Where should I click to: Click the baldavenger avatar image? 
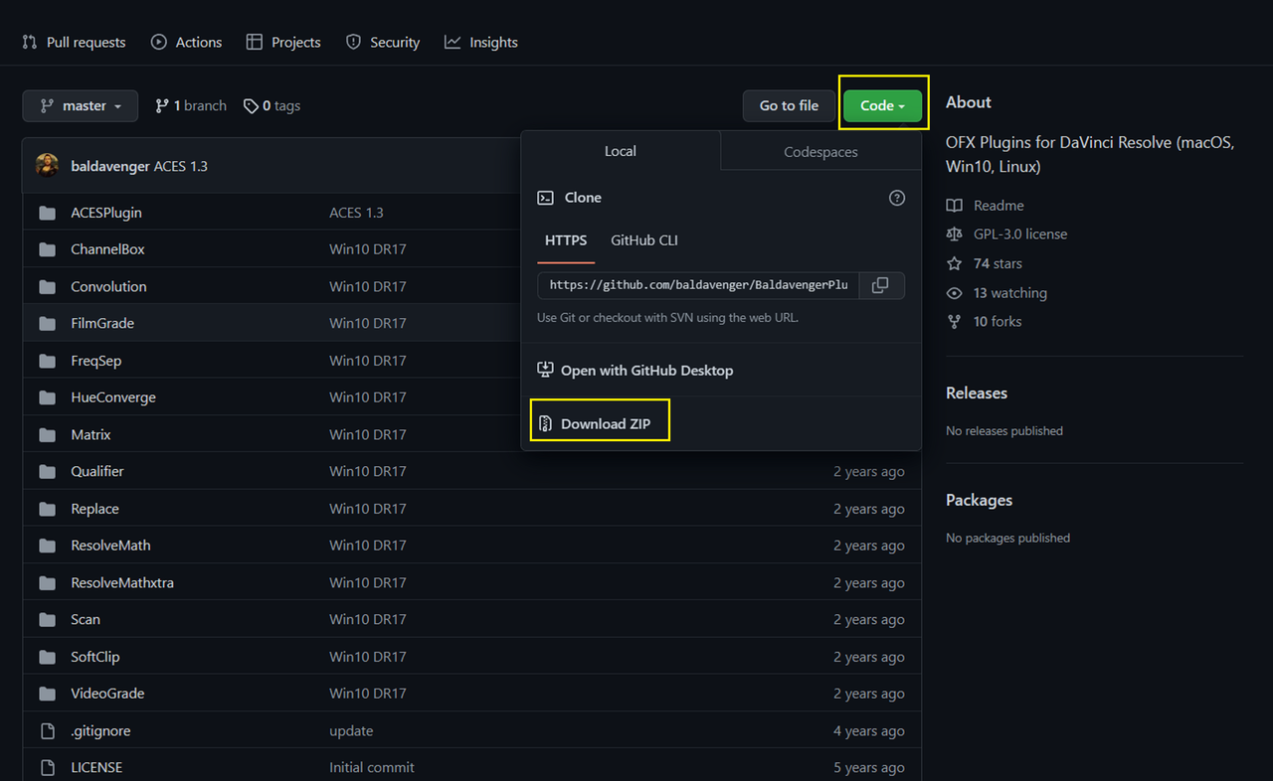coord(48,166)
